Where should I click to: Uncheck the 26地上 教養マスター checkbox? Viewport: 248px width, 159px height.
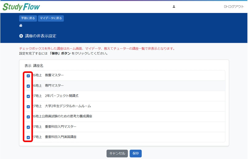click(x=28, y=76)
